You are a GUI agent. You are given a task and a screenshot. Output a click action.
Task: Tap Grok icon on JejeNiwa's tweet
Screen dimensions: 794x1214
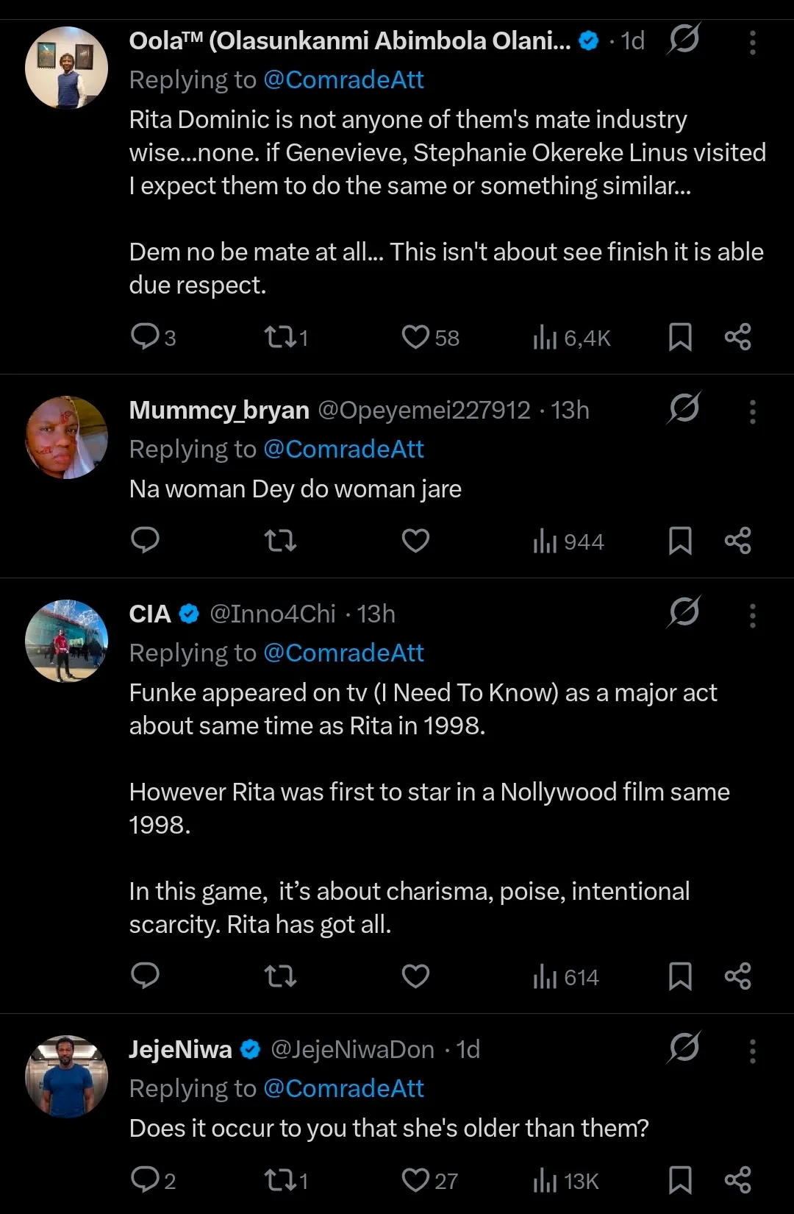click(x=684, y=1047)
